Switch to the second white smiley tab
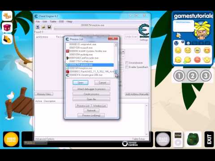215x161 pixels. coord(188,43)
